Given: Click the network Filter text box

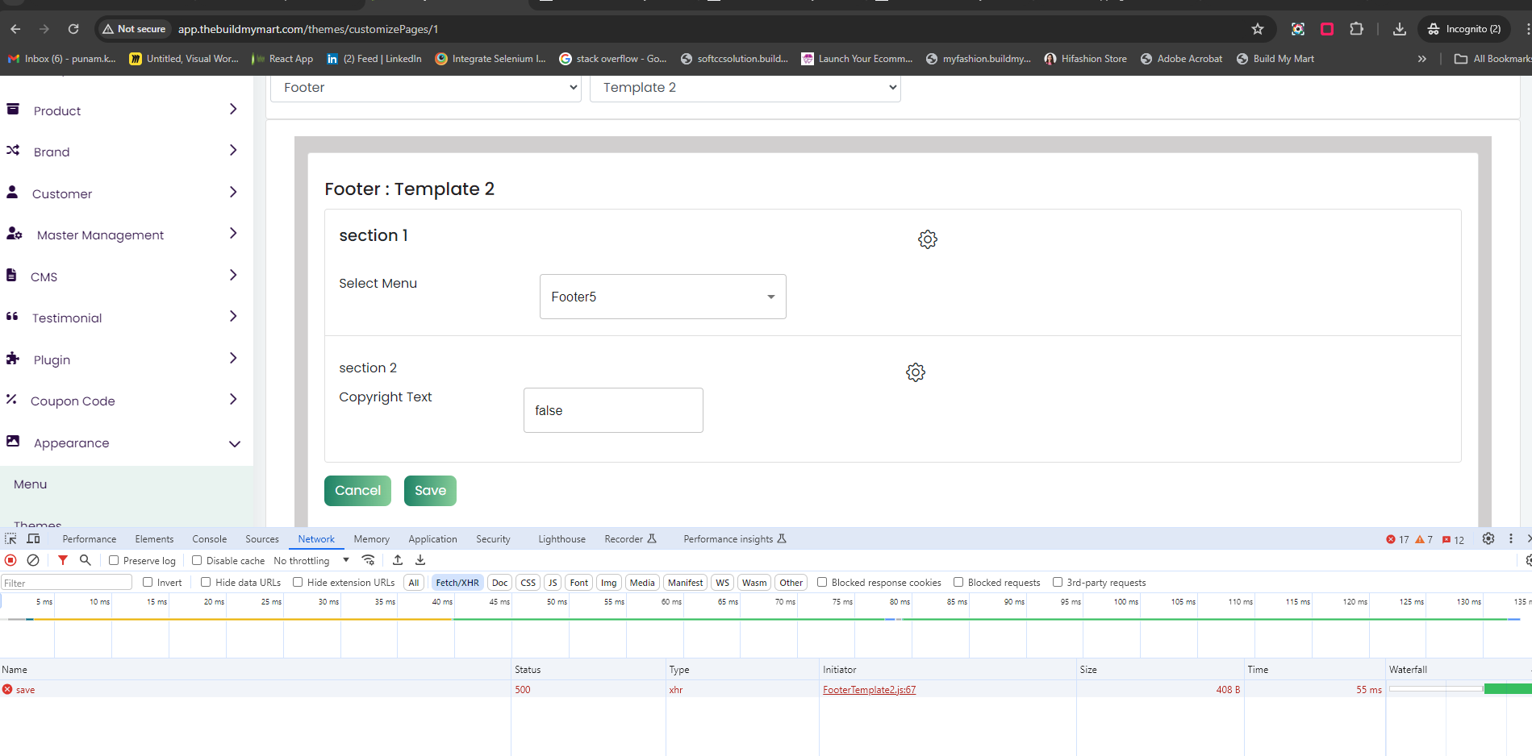Looking at the screenshot, I should tap(66, 583).
